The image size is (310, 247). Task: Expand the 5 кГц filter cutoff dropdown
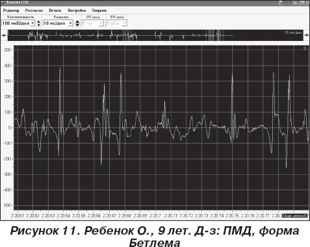coord(124,23)
